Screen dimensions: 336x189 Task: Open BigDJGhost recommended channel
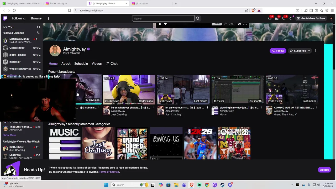21,149
